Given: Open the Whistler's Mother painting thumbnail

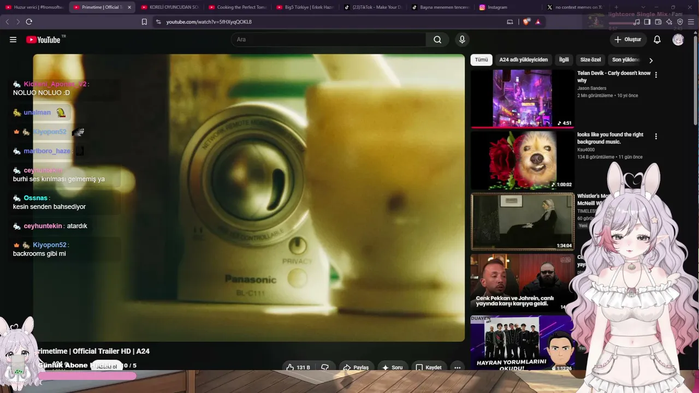Looking at the screenshot, I should (x=523, y=222).
